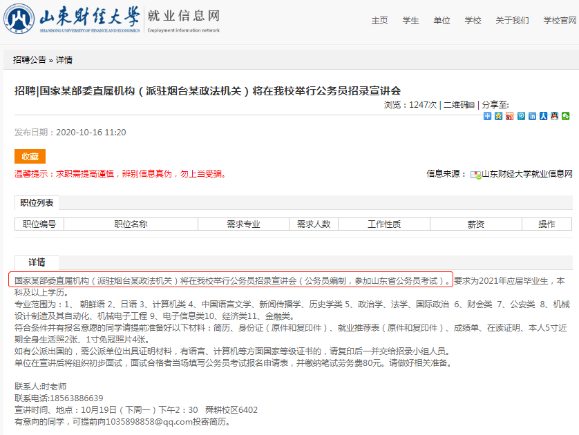Click the Shandong University of Finance logo

coord(72,19)
